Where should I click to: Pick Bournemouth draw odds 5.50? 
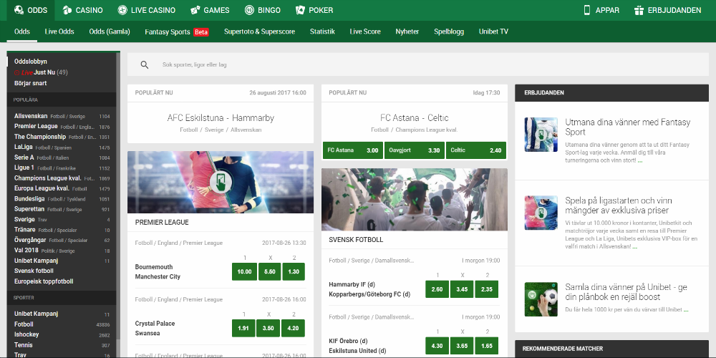point(269,271)
